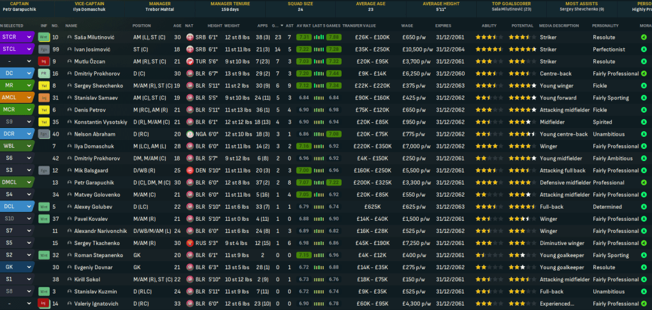Click the red Inj icon for Mutlu Özcan
This screenshot has width=652, height=310.
click(x=44, y=62)
